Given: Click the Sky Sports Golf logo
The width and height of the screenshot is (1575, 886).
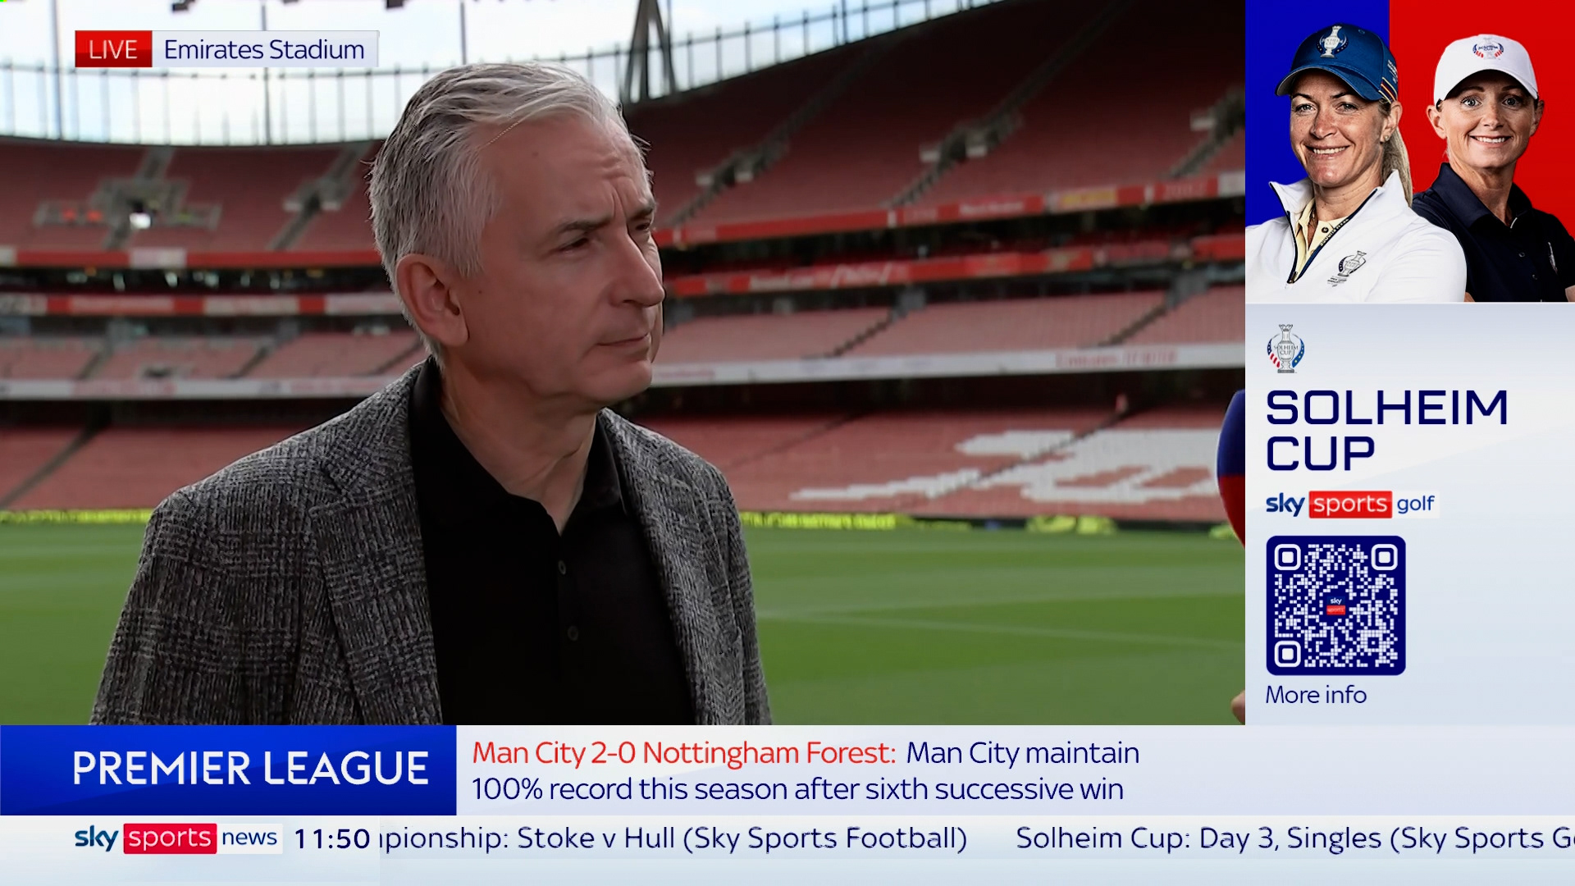Looking at the screenshot, I should pos(1350,504).
